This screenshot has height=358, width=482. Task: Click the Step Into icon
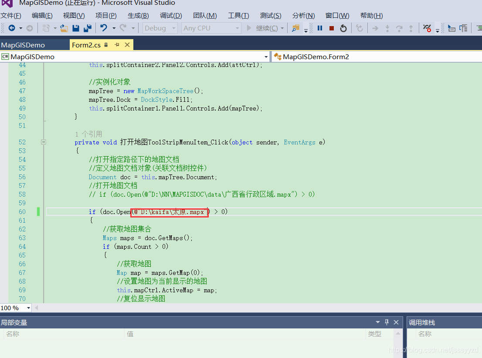click(x=387, y=29)
